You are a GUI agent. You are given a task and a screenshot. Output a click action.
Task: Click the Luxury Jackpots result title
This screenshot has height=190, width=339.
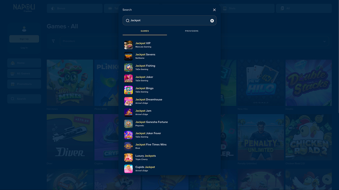point(145,156)
